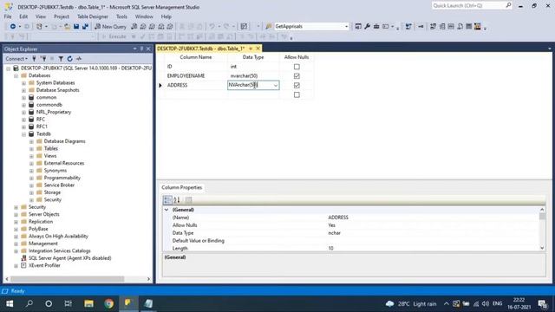Collapse the Testdb database node
The image size is (555, 312).
23,134
